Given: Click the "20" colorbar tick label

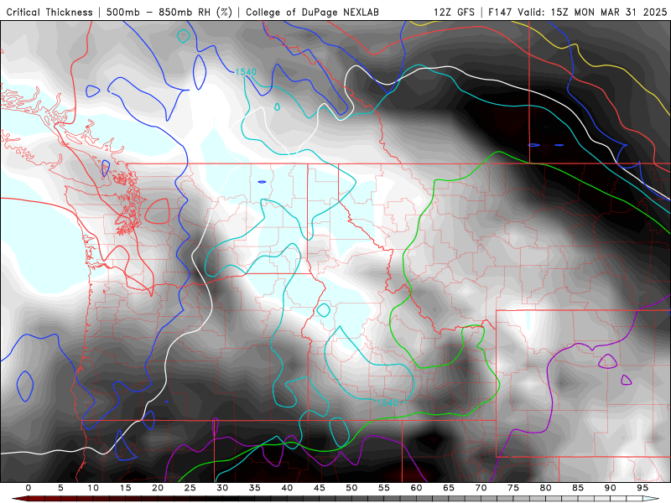Looking at the screenshot, I should pos(158,488).
